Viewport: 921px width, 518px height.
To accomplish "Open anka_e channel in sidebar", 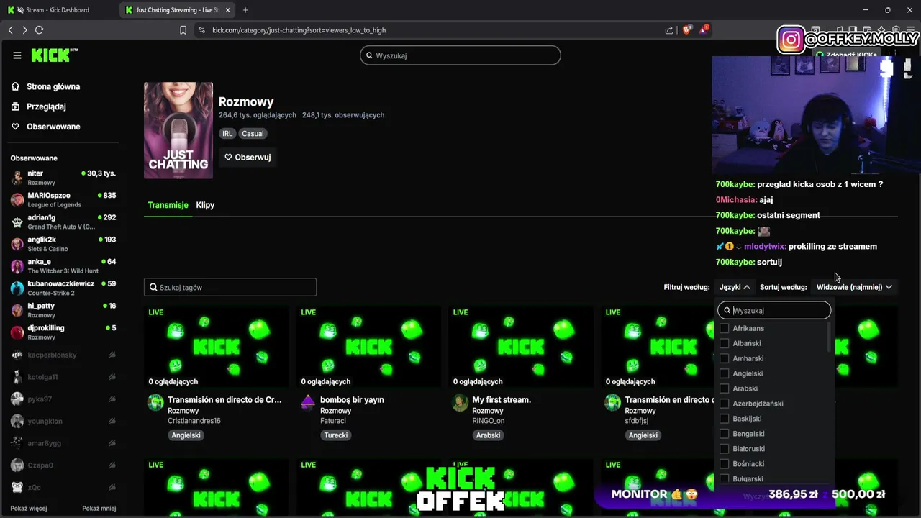I will tap(63, 266).
